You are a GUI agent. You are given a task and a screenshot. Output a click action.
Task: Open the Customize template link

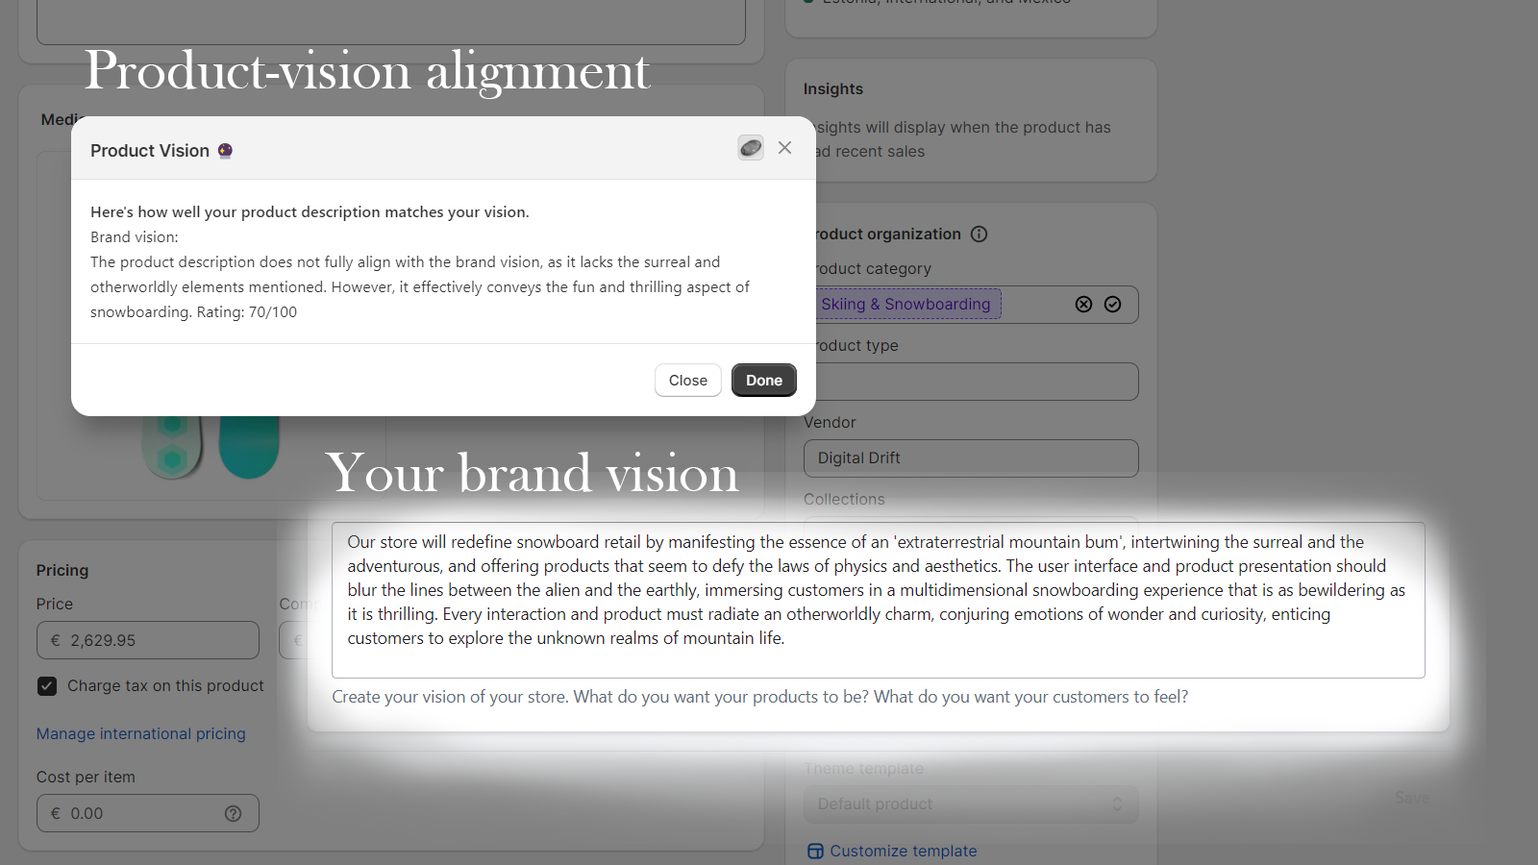point(893,852)
